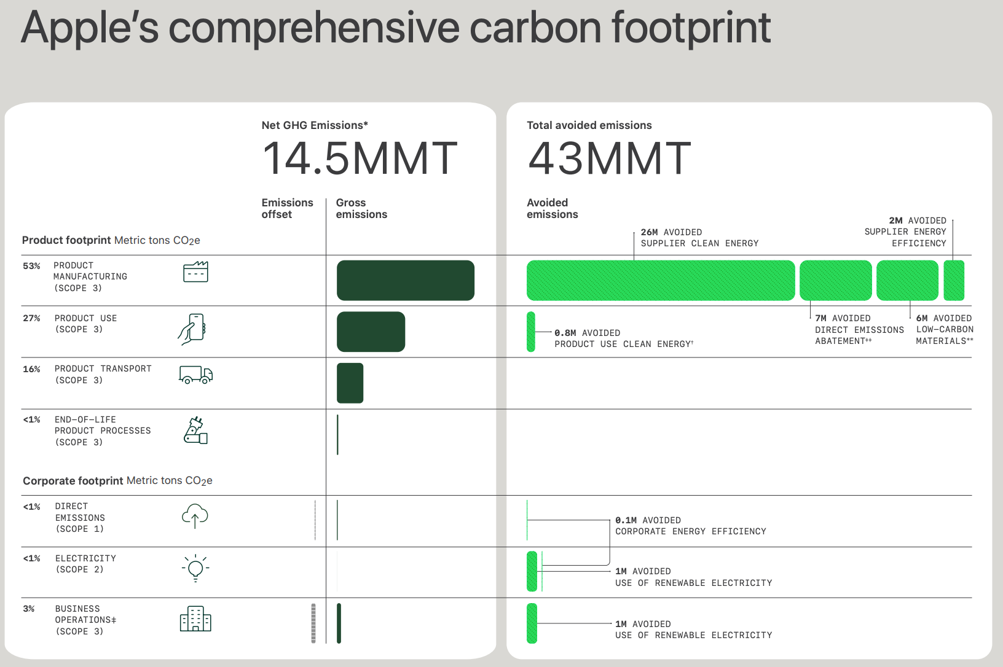The height and width of the screenshot is (667, 1003).
Task: Select the "Gross emissions" column header
Action: 361,208
